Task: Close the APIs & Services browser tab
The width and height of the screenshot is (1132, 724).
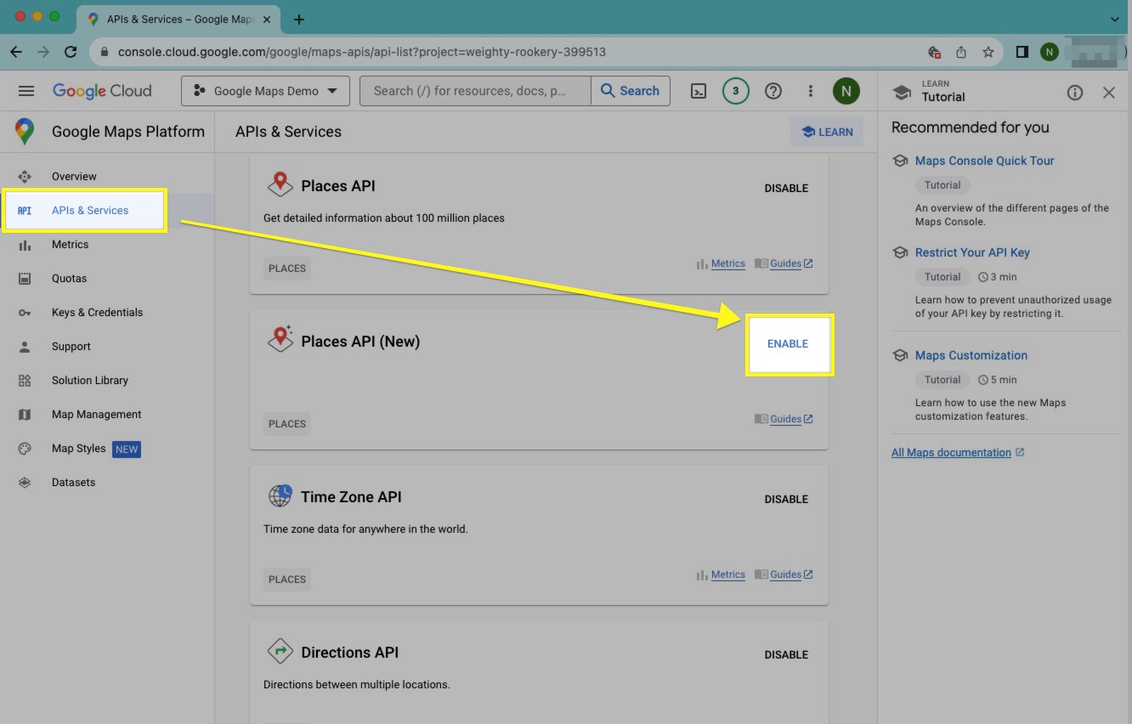Action: (x=267, y=19)
